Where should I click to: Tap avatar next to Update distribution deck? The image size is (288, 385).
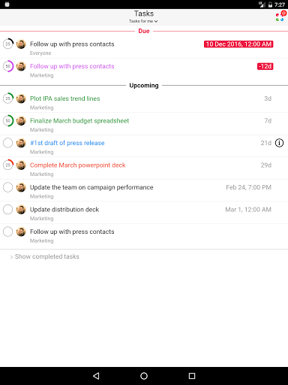[21, 210]
